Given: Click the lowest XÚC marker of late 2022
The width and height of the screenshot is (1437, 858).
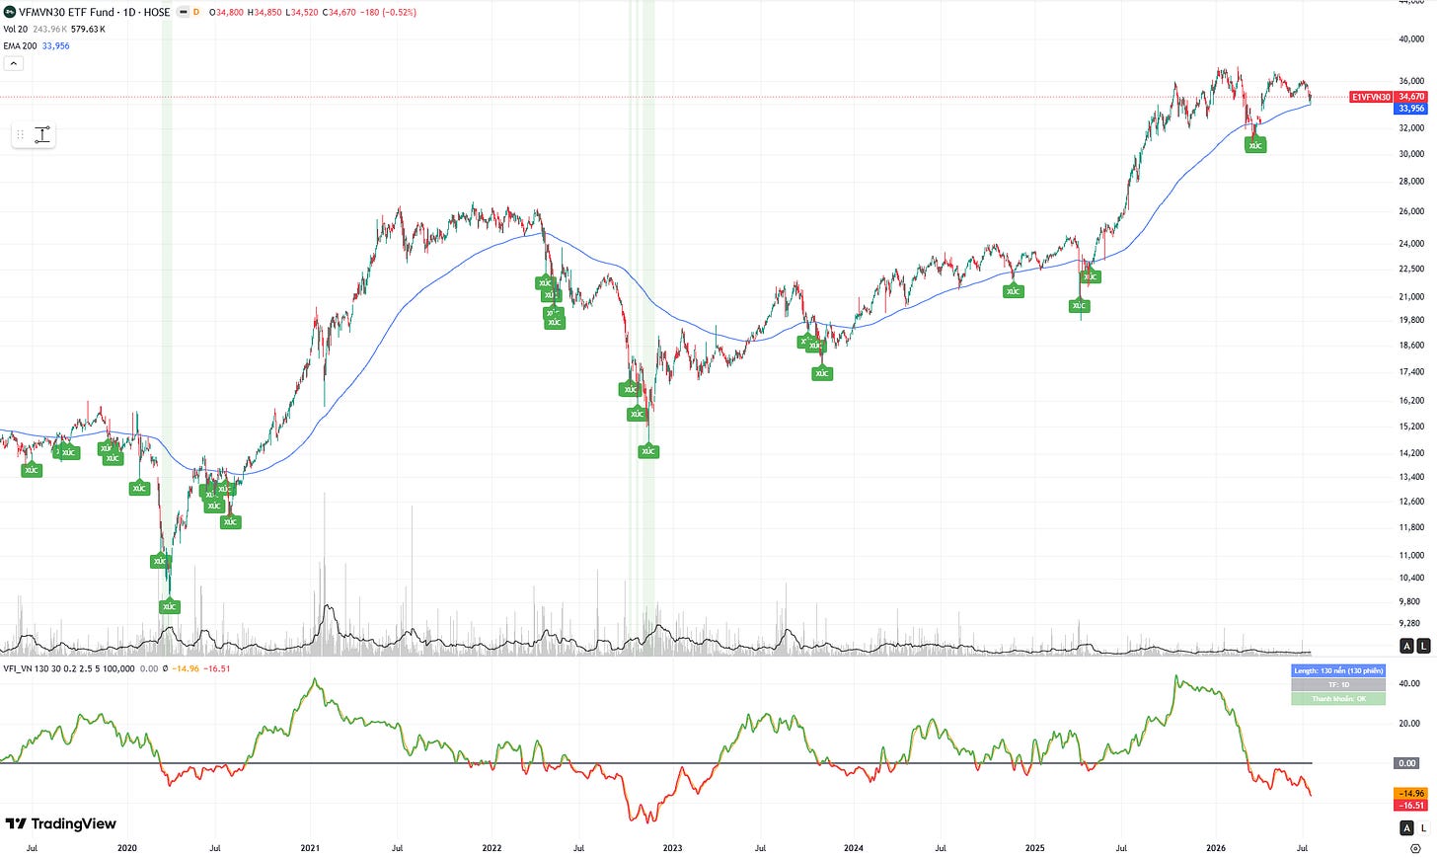Looking at the screenshot, I should point(648,451).
